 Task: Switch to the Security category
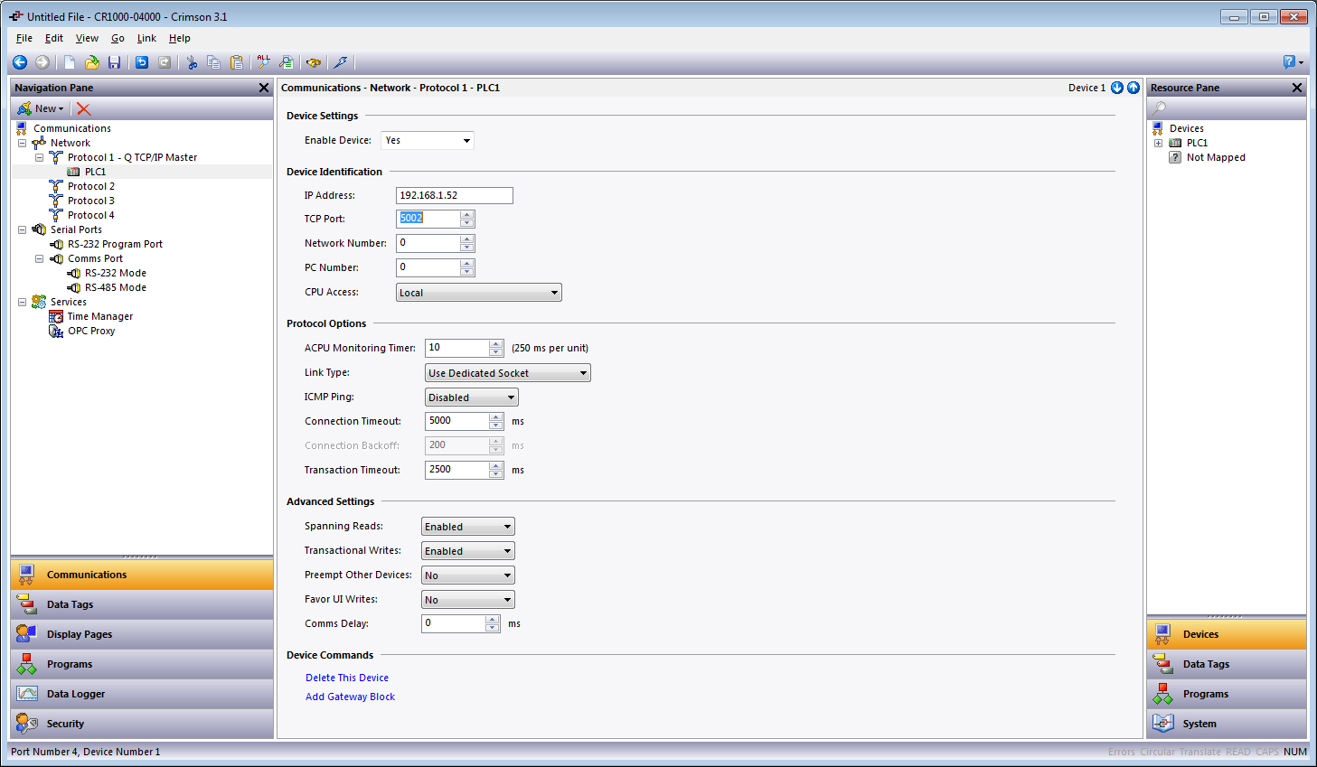142,724
